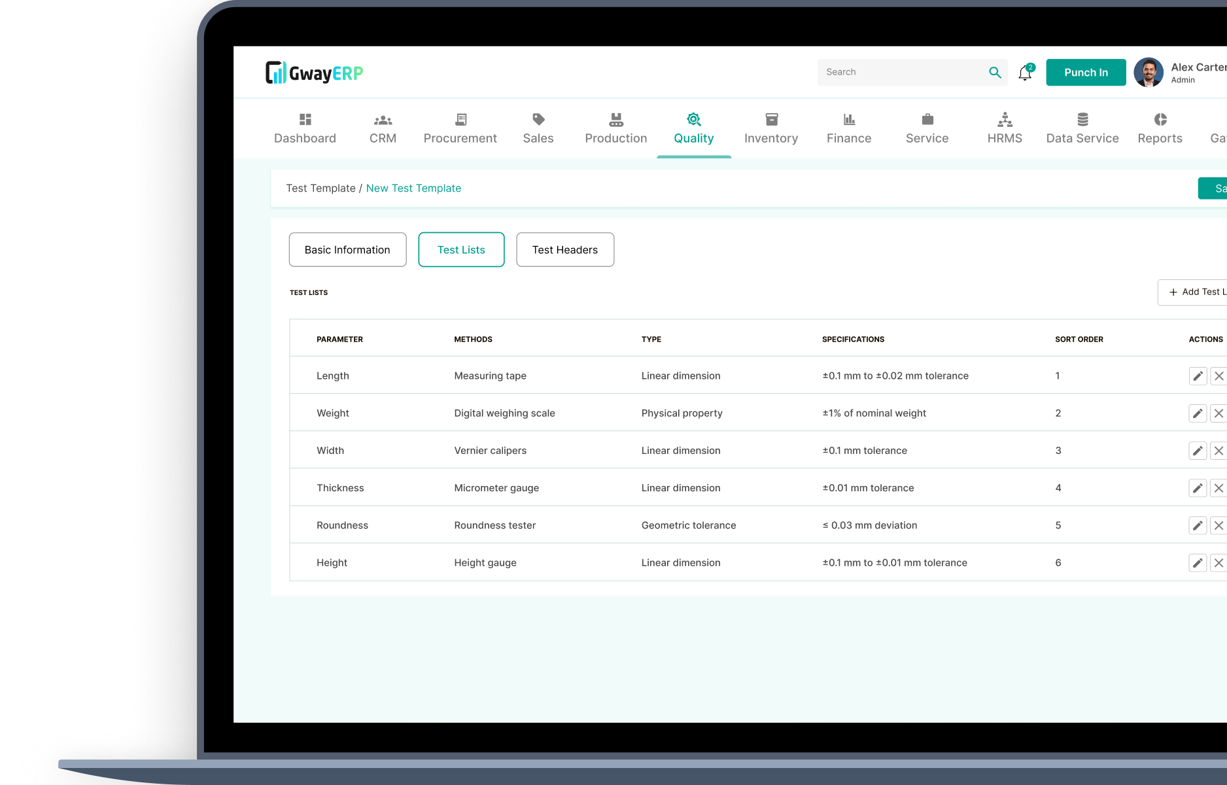This screenshot has height=785, width=1227.
Task: Switch to the Basic Information tab
Action: [x=347, y=249]
